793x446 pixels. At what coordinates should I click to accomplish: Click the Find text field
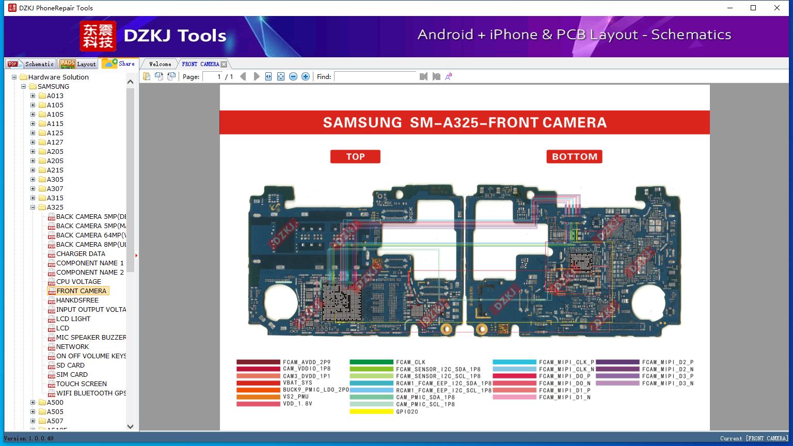click(375, 76)
